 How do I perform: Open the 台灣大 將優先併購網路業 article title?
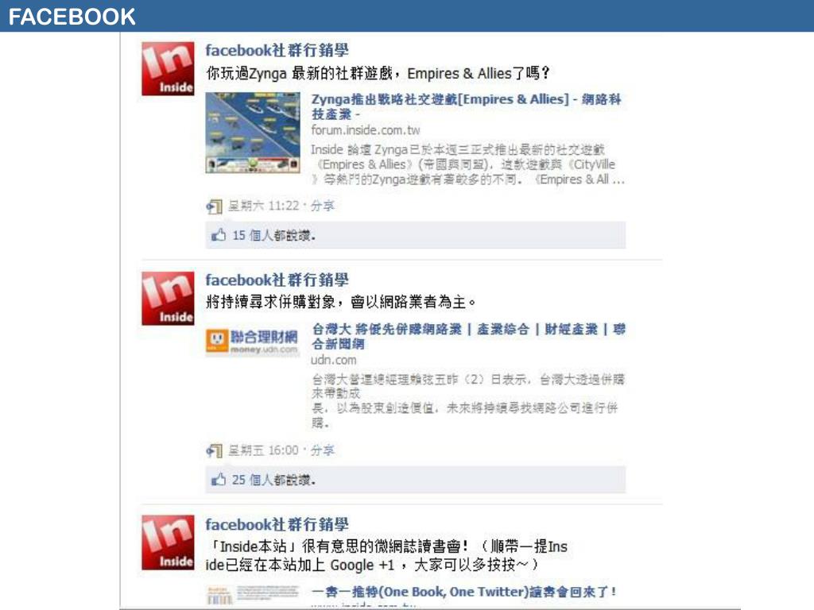[x=468, y=336]
